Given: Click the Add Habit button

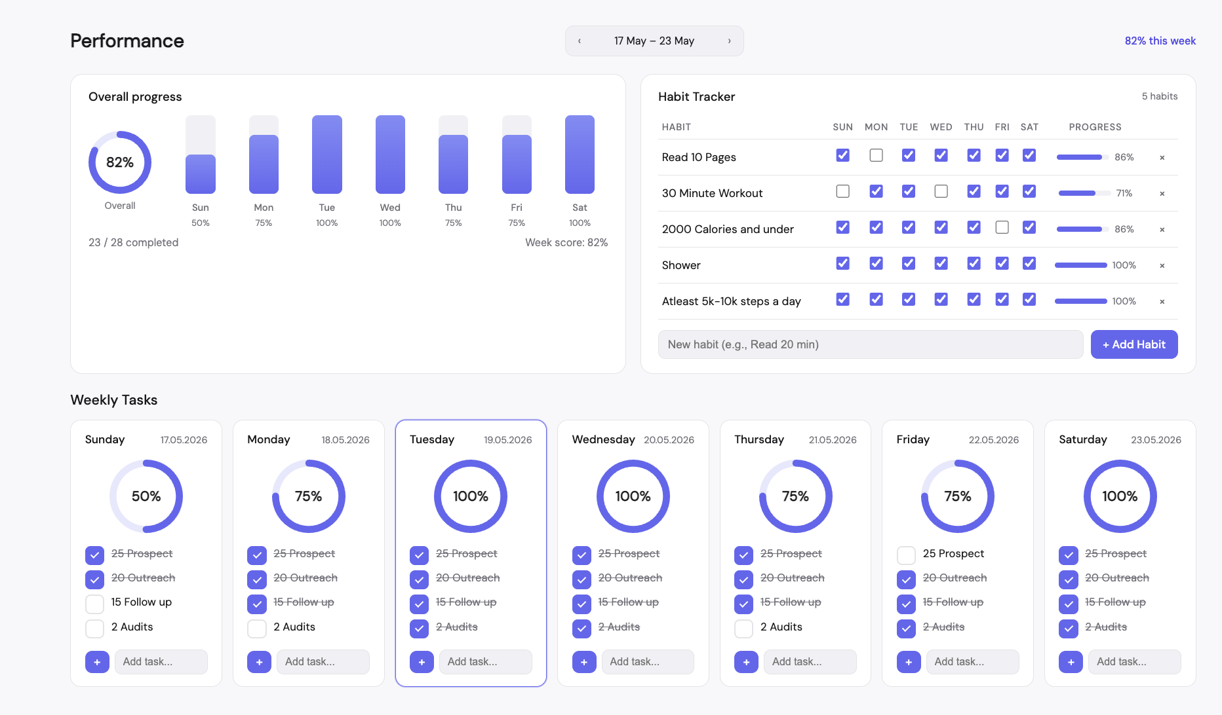Looking at the screenshot, I should (1134, 344).
